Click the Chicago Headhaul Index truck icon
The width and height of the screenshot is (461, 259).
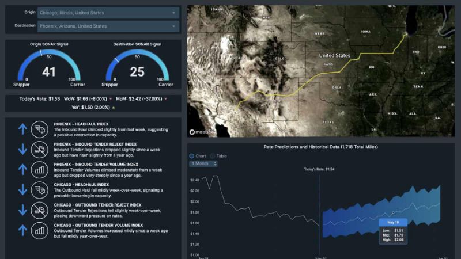click(x=39, y=189)
